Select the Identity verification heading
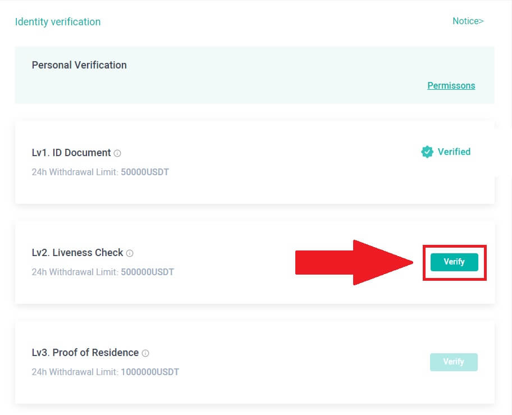512x415 pixels. pyautogui.click(x=58, y=21)
